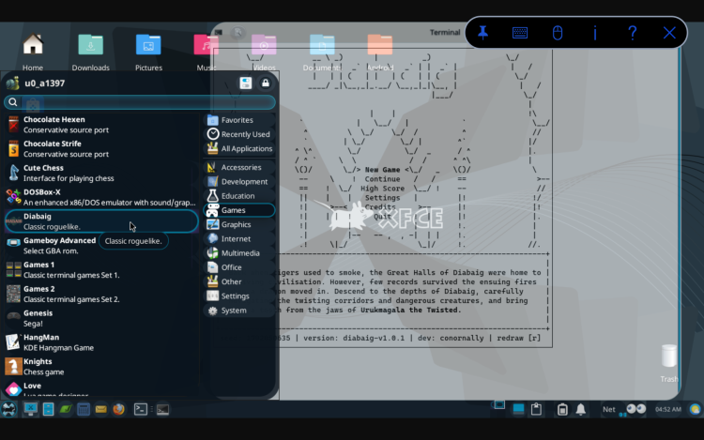
Task: Switch to running terminal window button
Action: point(162,409)
